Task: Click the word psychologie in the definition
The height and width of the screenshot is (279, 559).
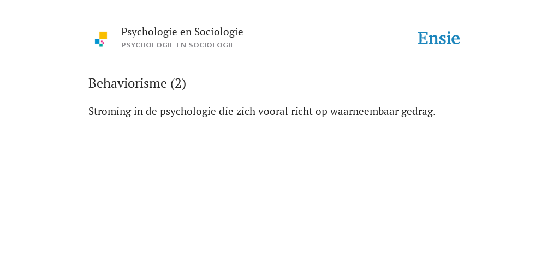Action: [188, 112]
